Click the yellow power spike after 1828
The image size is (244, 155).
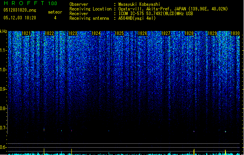pyautogui.click(x=194, y=152)
